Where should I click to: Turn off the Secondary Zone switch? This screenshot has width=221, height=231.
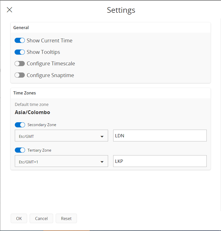tap(20, 125)
